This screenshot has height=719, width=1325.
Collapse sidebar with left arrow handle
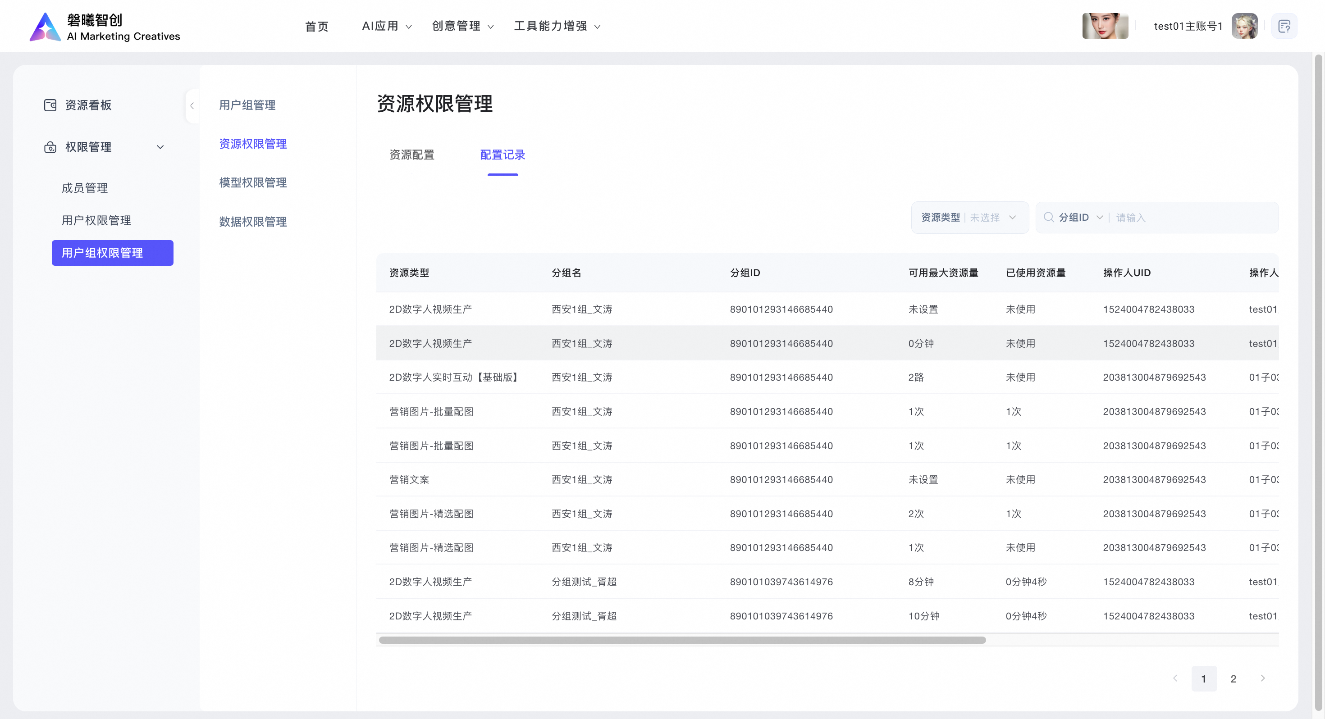192,106
